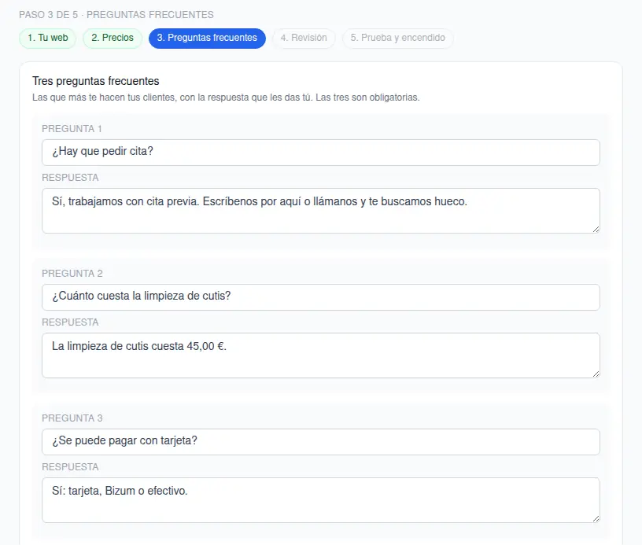Open the 2. Precios step

(113, 38)
